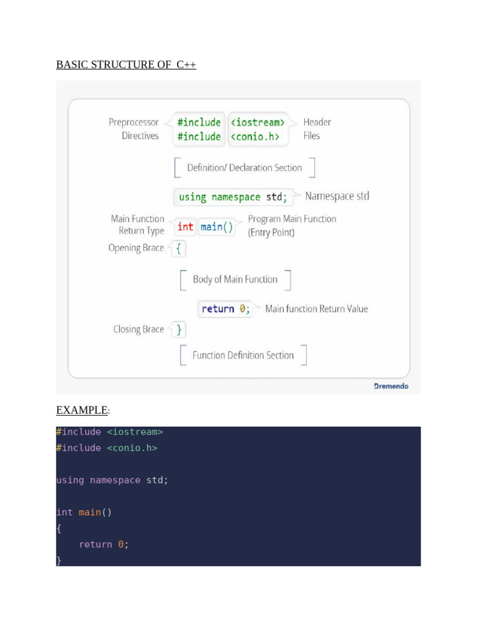This screenshot has height=637, width=477.
Task: Click the EXAMPLE heading text
Action: 81,410
